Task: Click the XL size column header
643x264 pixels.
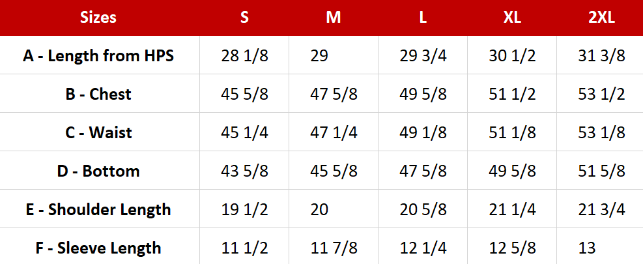Action: (x=512, y=18)
